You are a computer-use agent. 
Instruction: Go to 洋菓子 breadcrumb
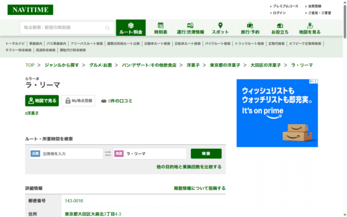[193, 65]
